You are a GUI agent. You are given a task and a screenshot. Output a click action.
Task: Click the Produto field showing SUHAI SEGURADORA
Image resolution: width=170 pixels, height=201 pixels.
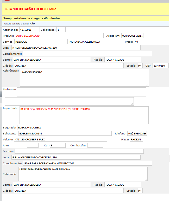coord(60,36)
